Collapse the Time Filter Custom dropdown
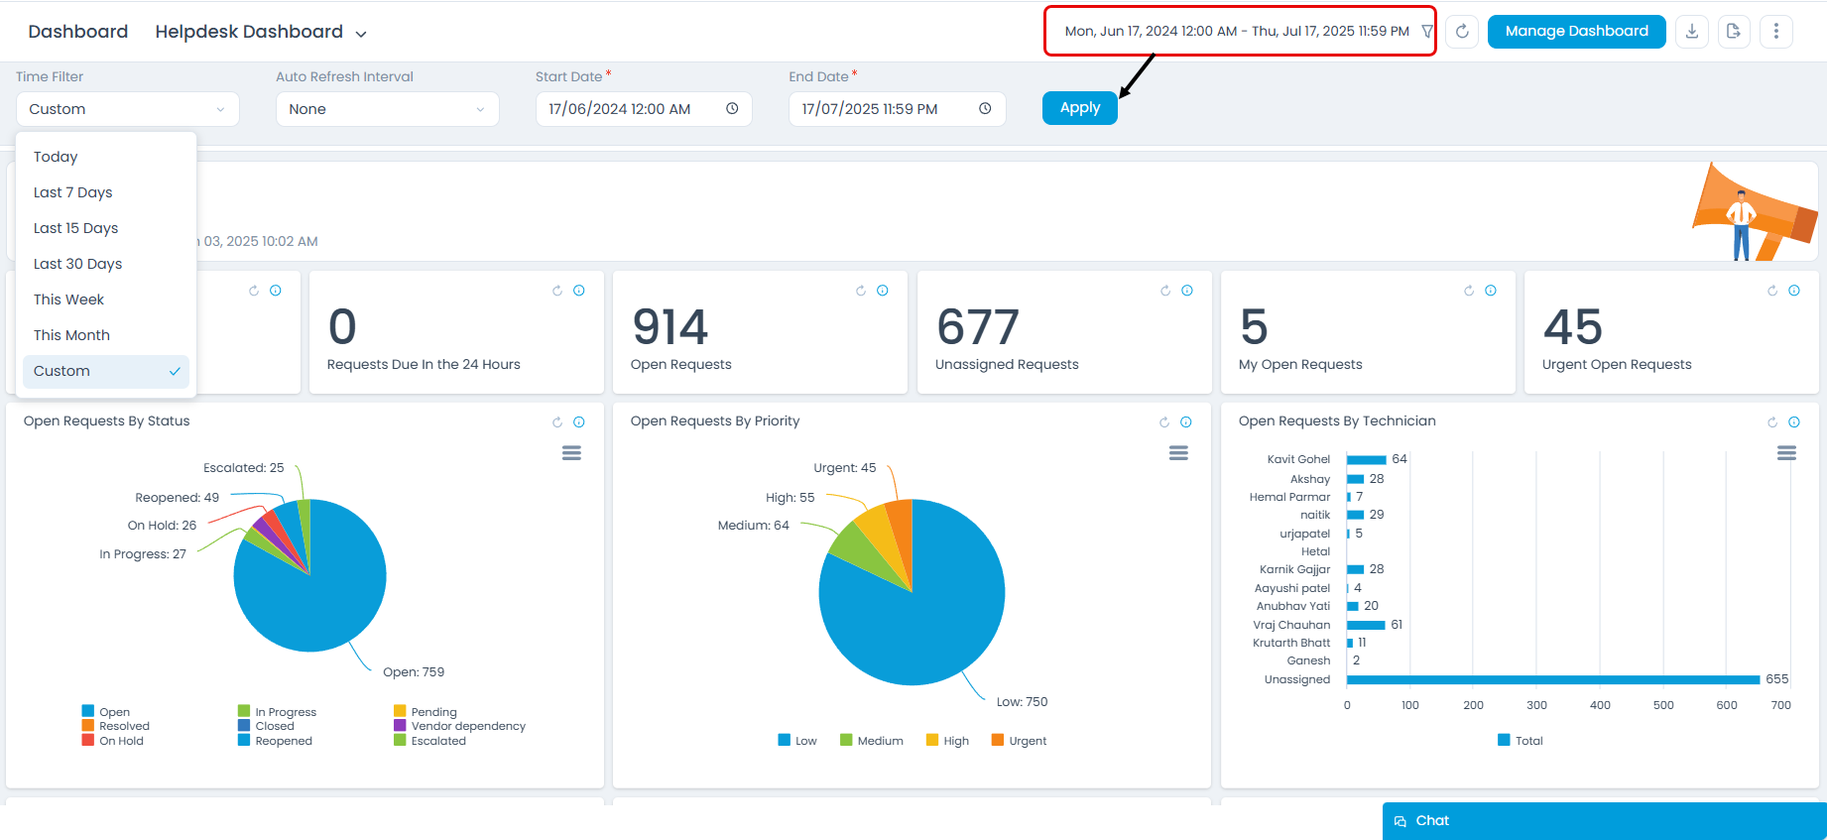 127,109
